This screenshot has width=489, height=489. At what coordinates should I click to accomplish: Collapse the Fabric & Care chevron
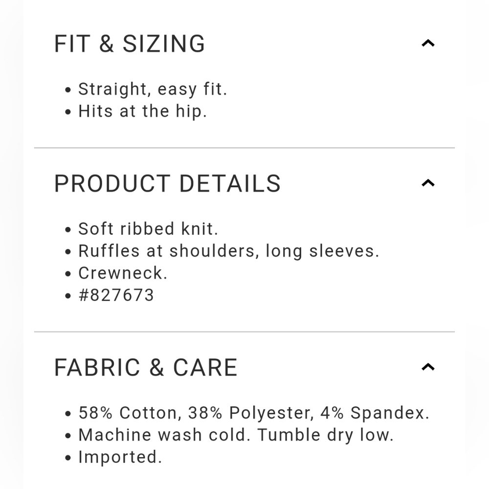(x=428, y=367)
